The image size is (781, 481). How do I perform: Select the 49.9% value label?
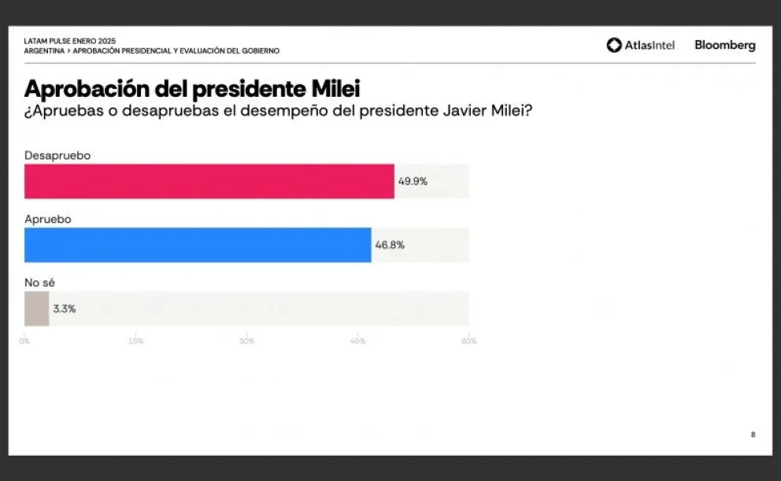pos(413,181)
